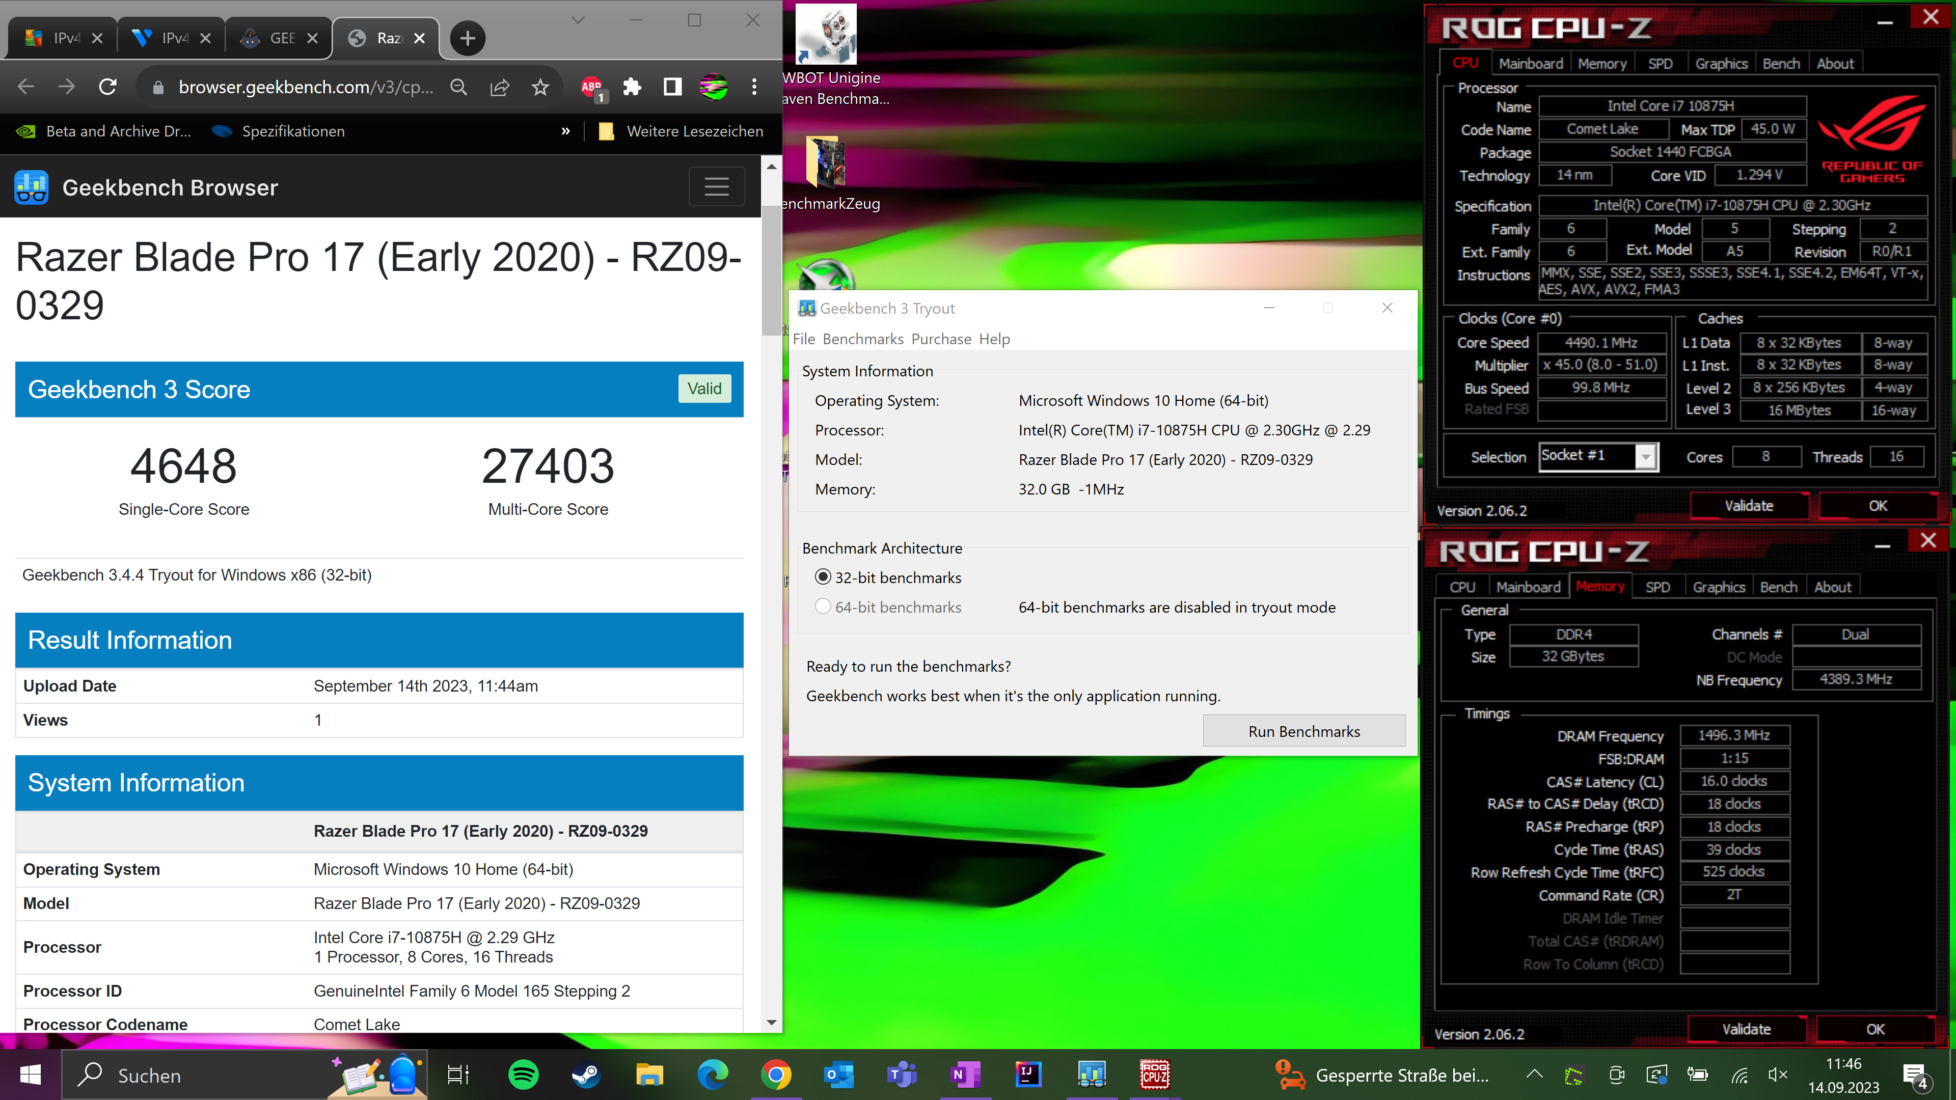Open Chrome extensions puzzle icon
Image resolution: width=1956 pixels, height=1100 pixels.
(632, 87)
